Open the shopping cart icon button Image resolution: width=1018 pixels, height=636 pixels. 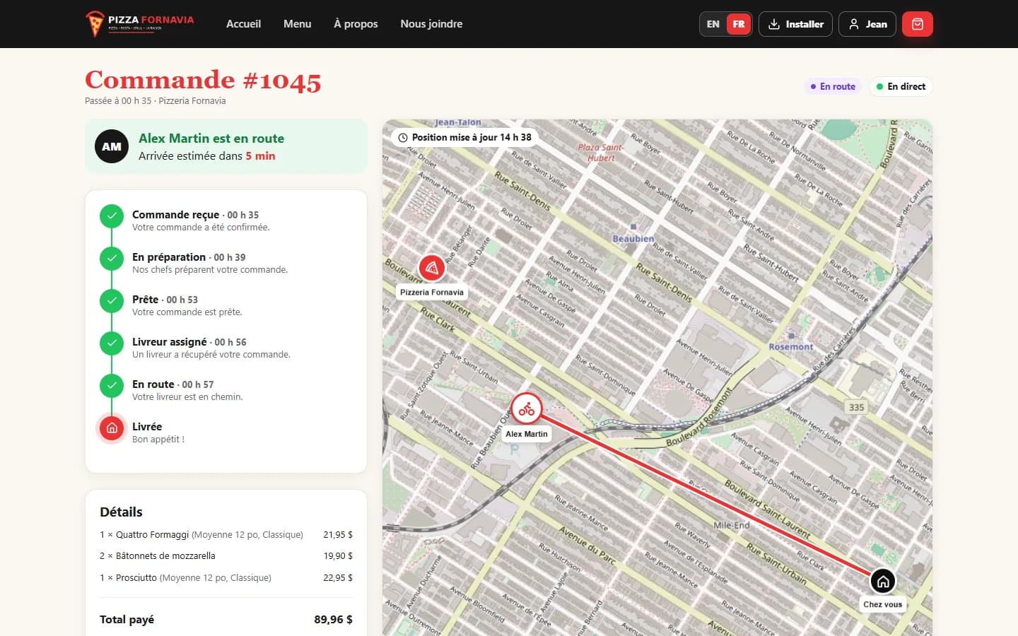pyautogui.click(x=918, y=24)
